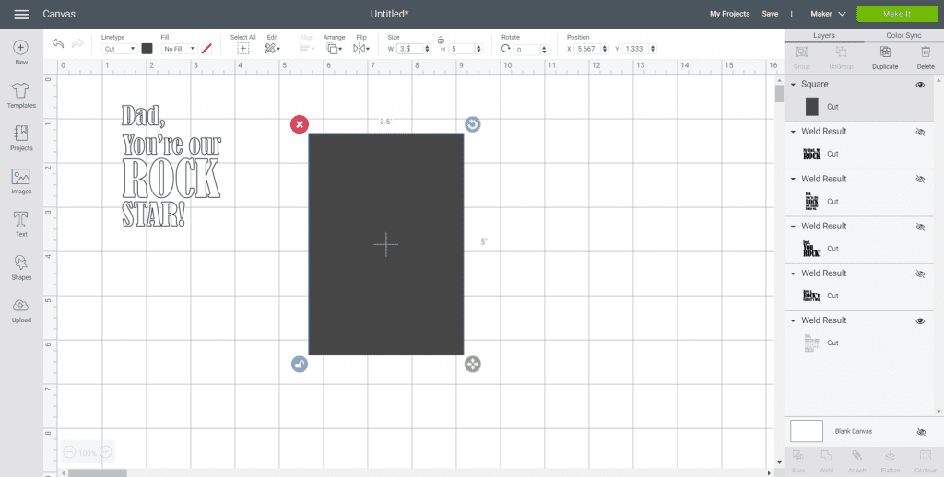Viewport: 944px width, 477px height.
Task: Click the horizontal canvas scrollbar
Action: click(x=98, y=473)
